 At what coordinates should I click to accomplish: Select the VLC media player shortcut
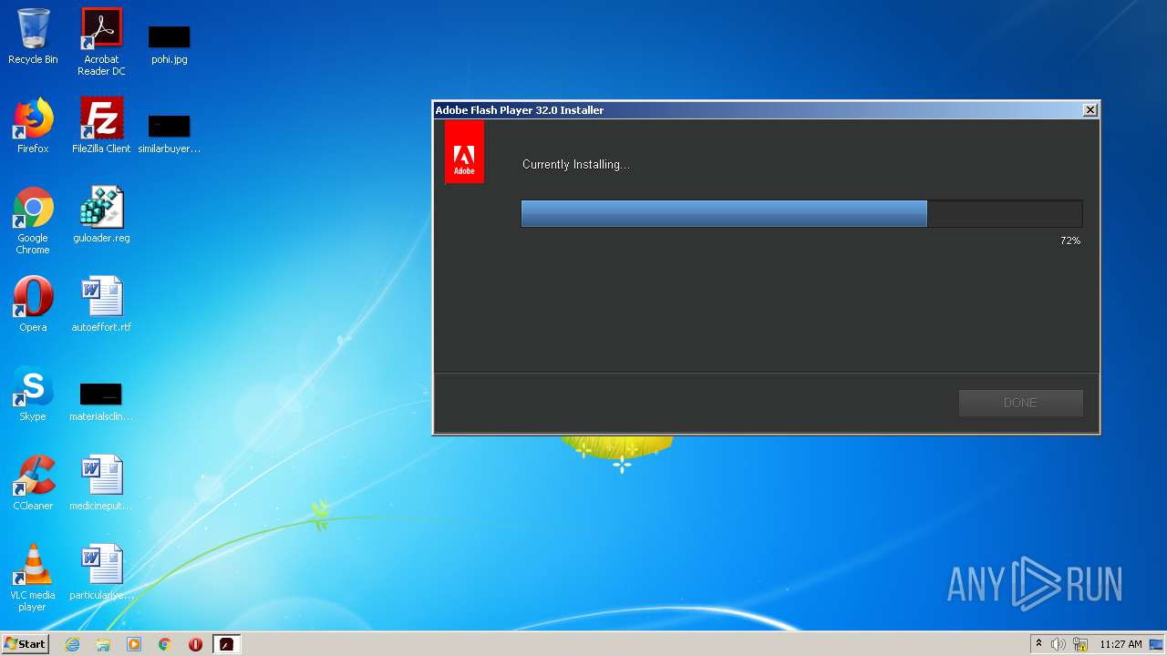coord(33,578)
